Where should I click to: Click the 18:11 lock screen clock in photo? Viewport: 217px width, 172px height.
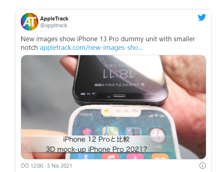click(119, 74)
